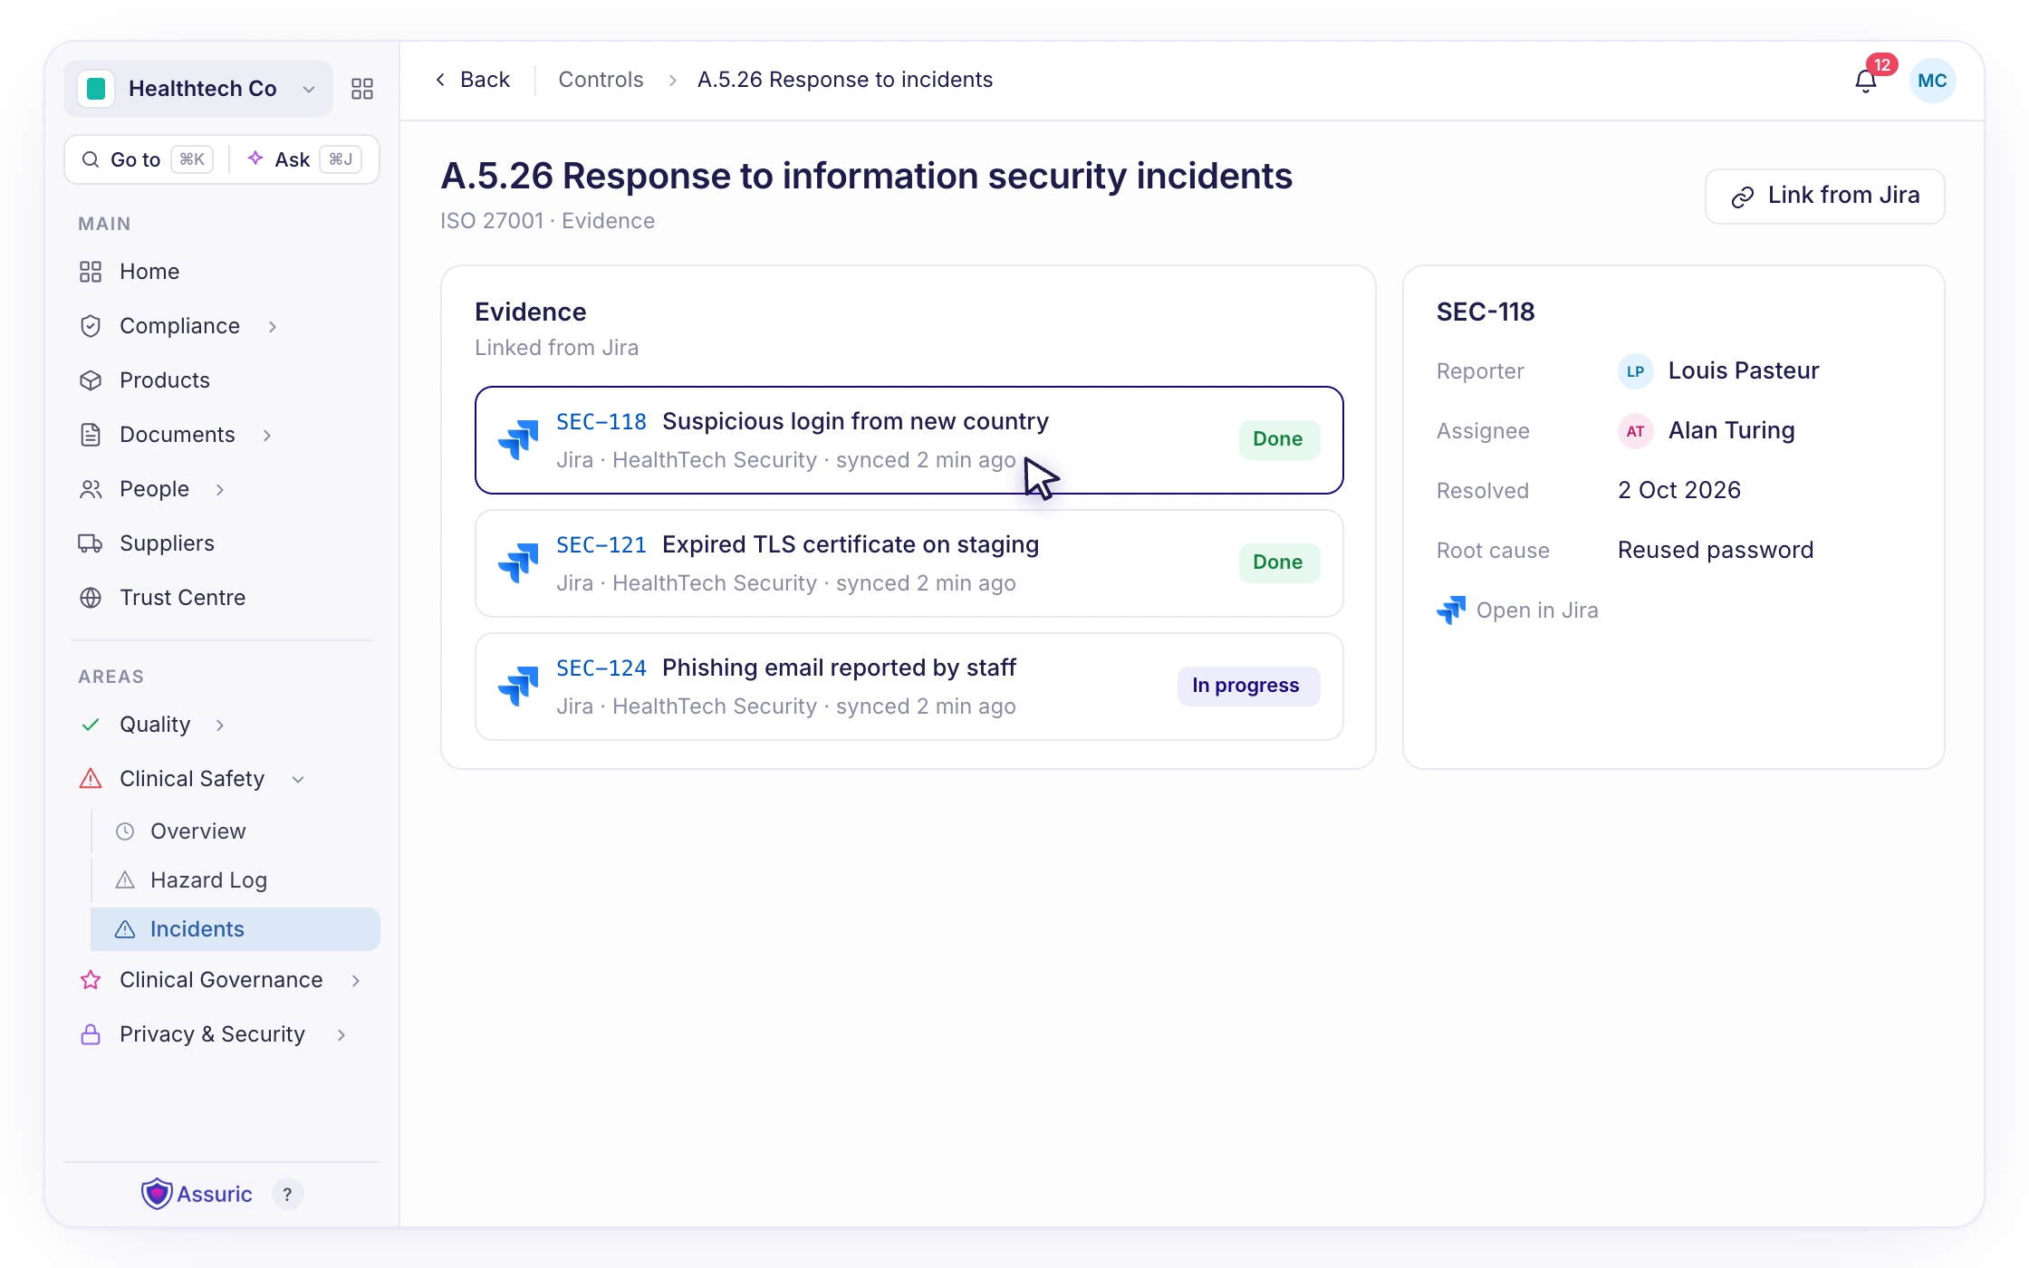
Task: Click the Assuric logo
Action: 197,1194
